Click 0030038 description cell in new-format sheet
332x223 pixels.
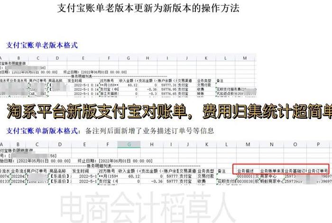coord(248,181)
